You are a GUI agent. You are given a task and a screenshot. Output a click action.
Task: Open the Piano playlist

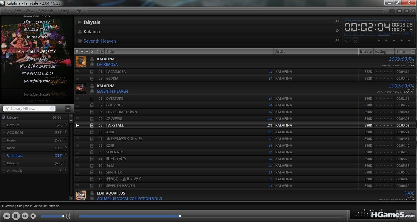coord(34,140)
